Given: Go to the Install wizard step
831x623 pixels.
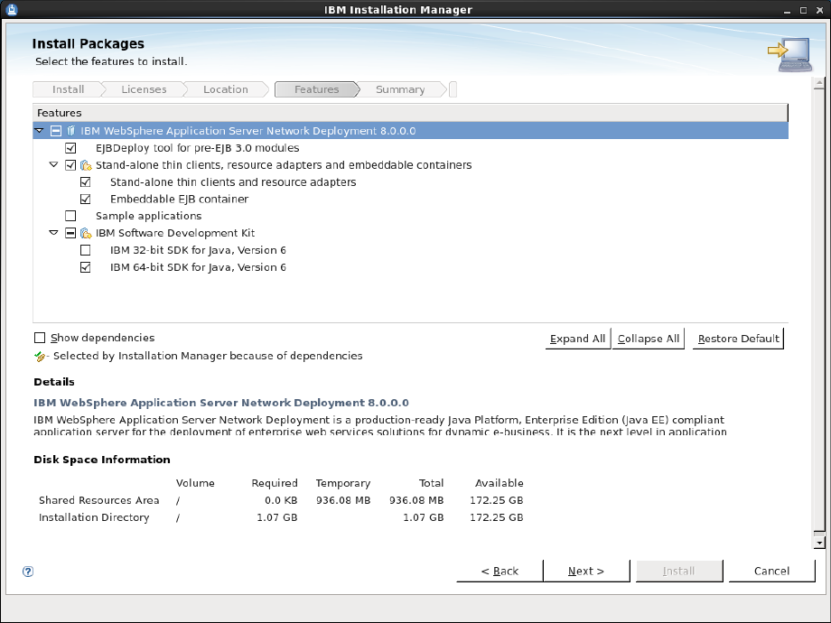Looking at the screenshot, I should [68, 89].
